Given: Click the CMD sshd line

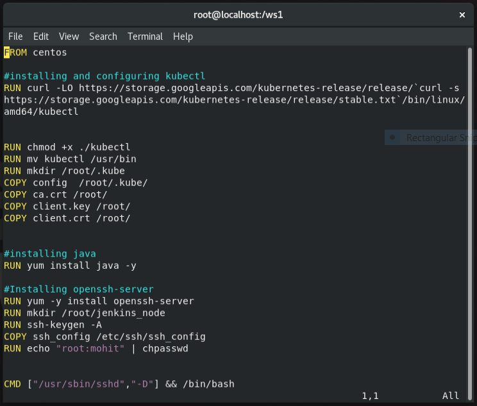Looking at the screenshot, I should (119, 384).
